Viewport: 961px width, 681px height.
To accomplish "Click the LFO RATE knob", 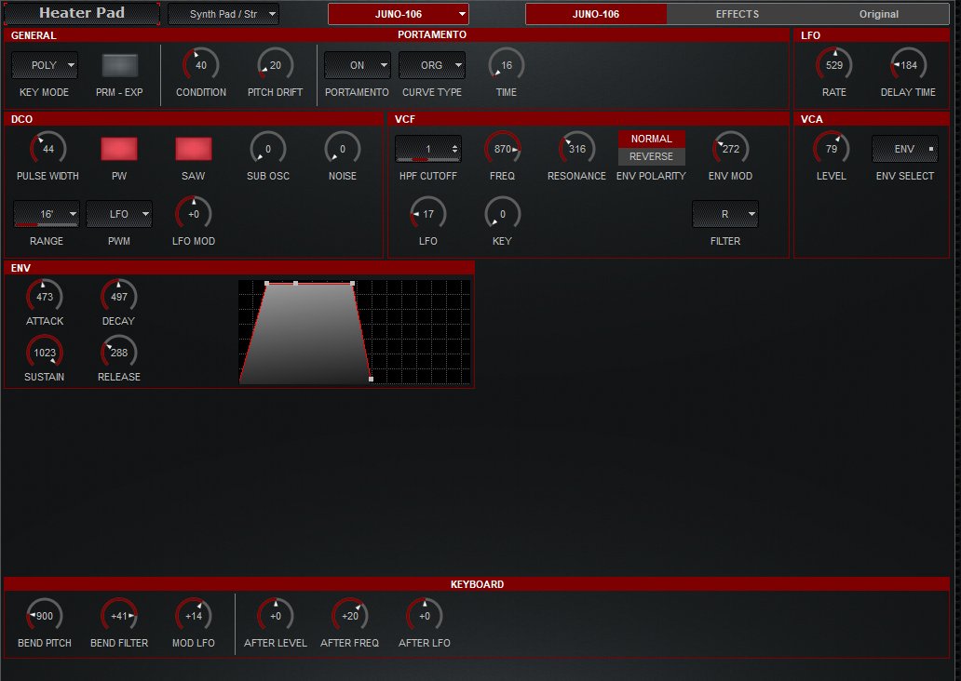I will tap(834, 65).
